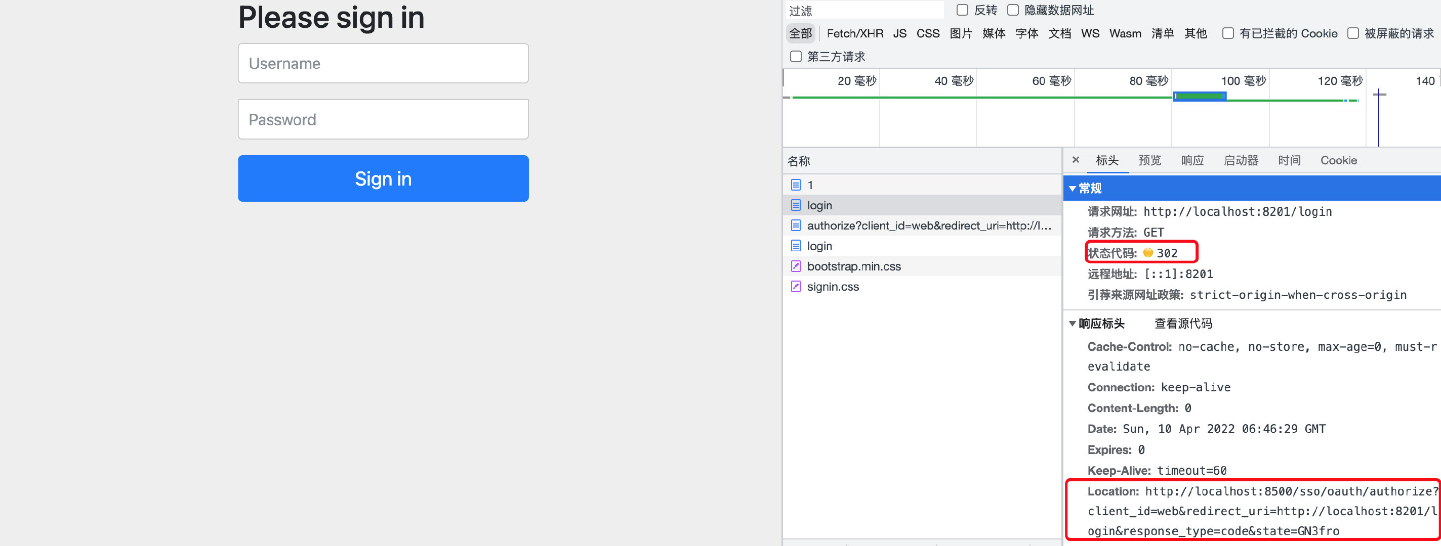Click document icon of authorize request
This screenshot has width=1441, height=546.
[796, 226]
